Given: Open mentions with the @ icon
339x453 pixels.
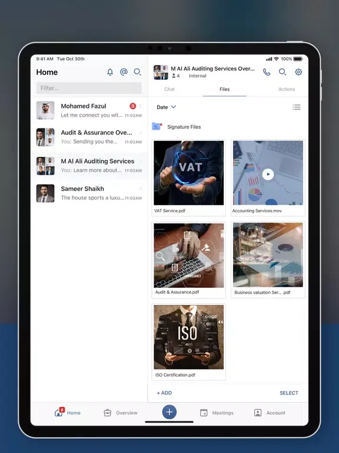Looking at the screenshot, I should click(x=124, y=72).
